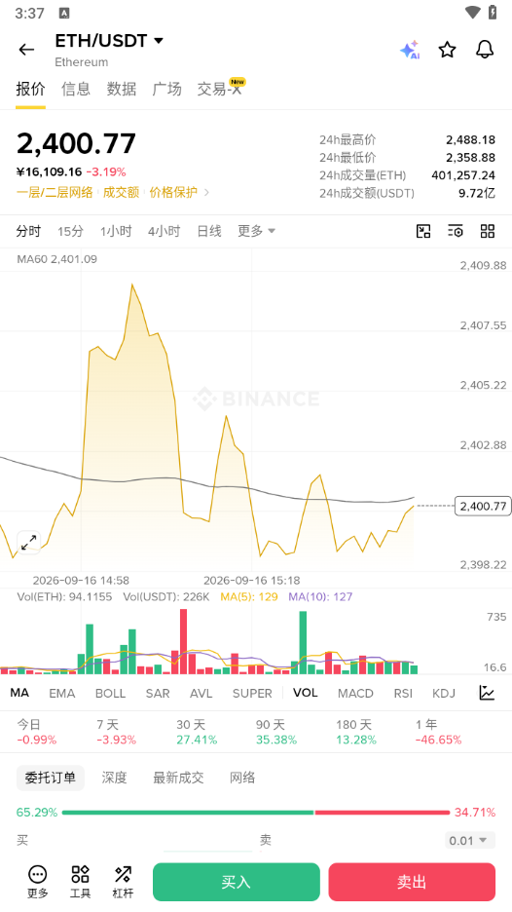The height and width of the screenshot is (912, 512).
Task: Open the chart settings icon
Action: point(455,231)
